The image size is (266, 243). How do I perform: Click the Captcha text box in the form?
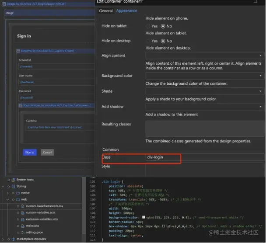tap(60, 127)
